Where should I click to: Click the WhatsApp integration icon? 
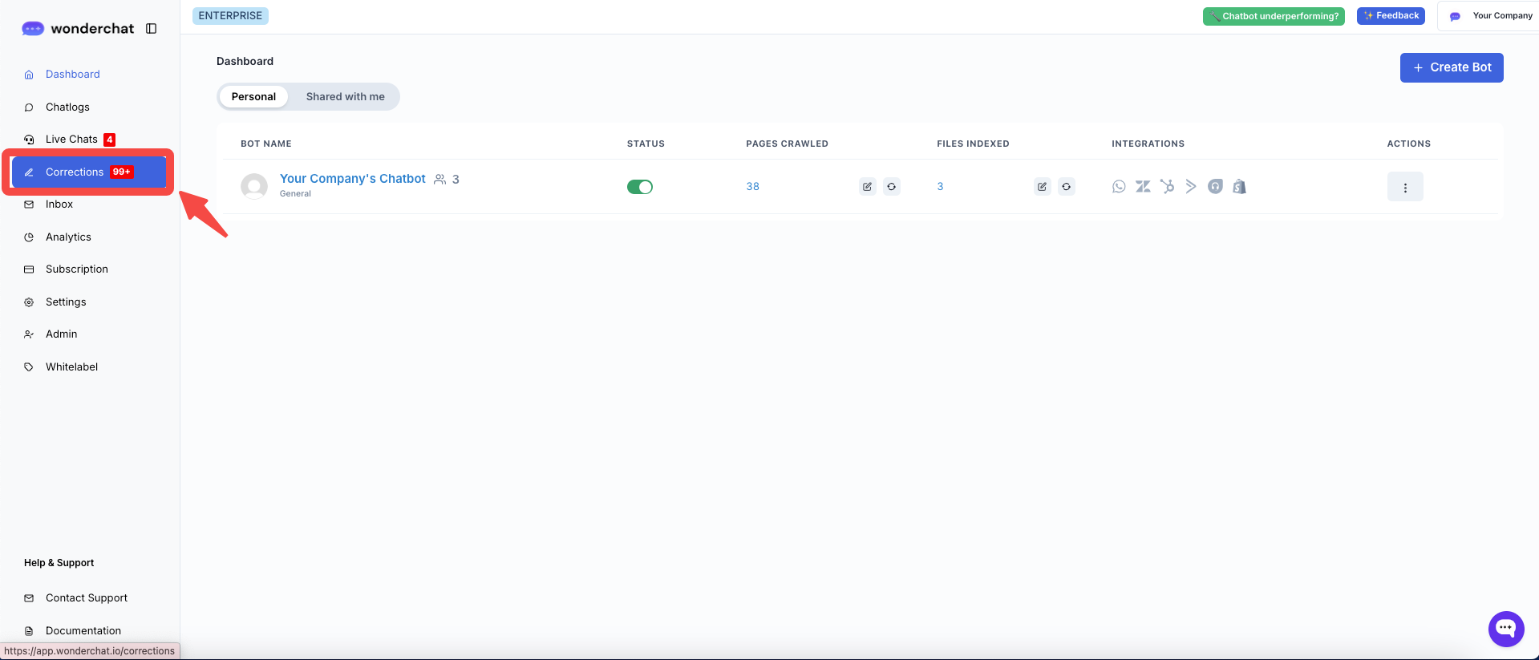[1119, 187]
